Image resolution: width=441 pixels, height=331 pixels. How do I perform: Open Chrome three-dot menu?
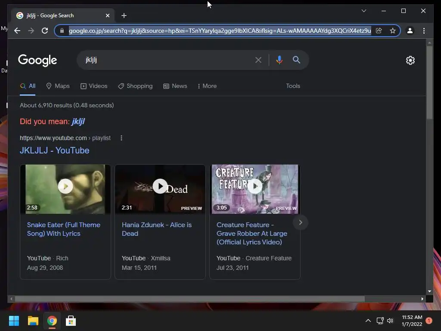[x=424, y=31]
